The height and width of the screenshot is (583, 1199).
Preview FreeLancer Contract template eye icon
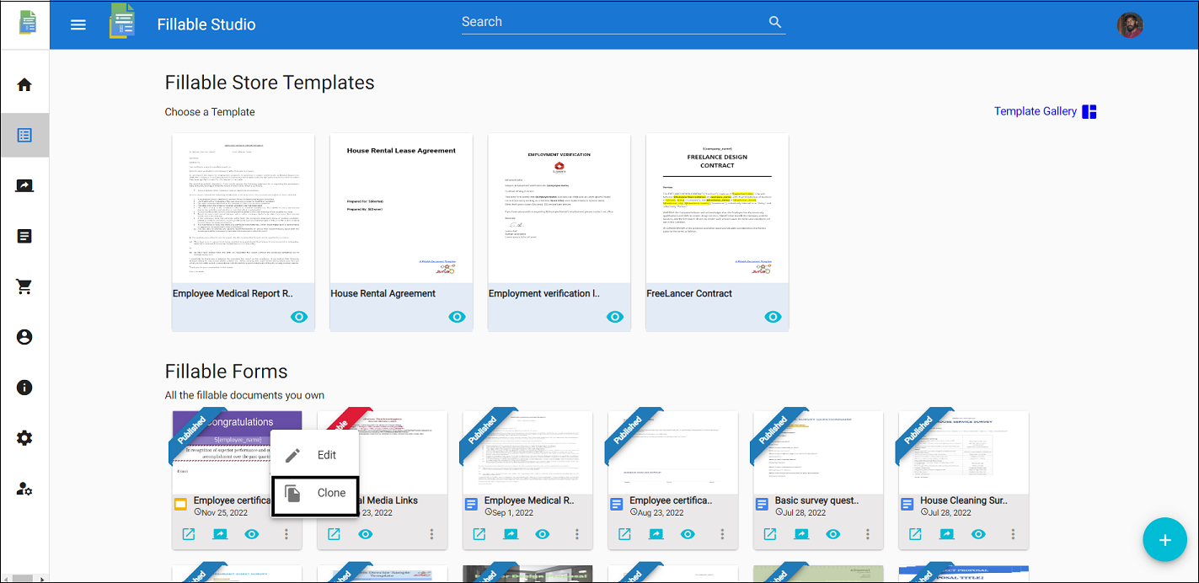pos(773,317)
